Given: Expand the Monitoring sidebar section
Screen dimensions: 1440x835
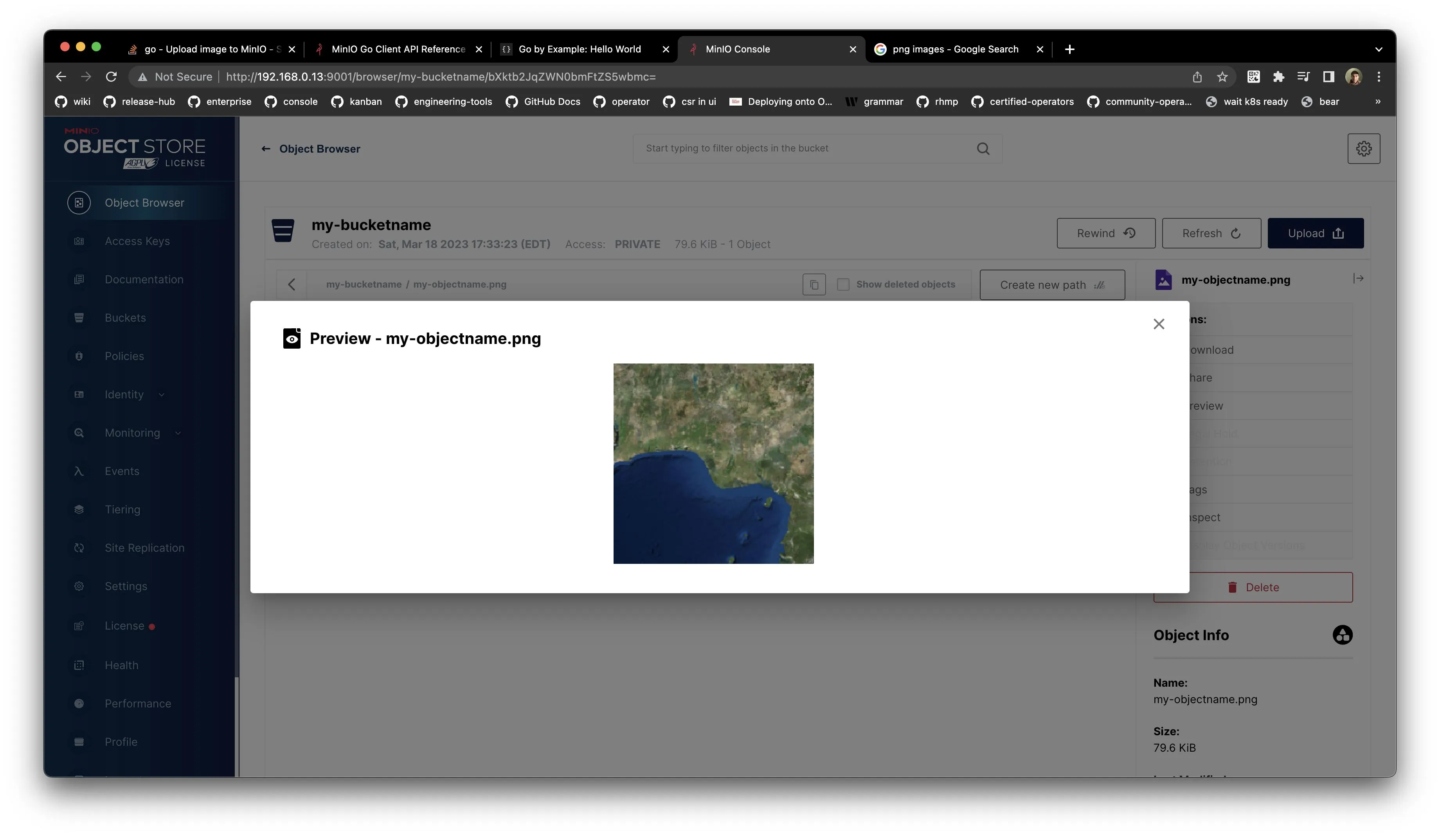Looking at the screenshot, I should (132, 433).
